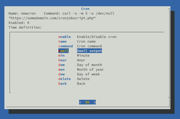Click the somedomain.com cronjobscript URL text
Screen dimensions: 180x119
coord(52,18)
